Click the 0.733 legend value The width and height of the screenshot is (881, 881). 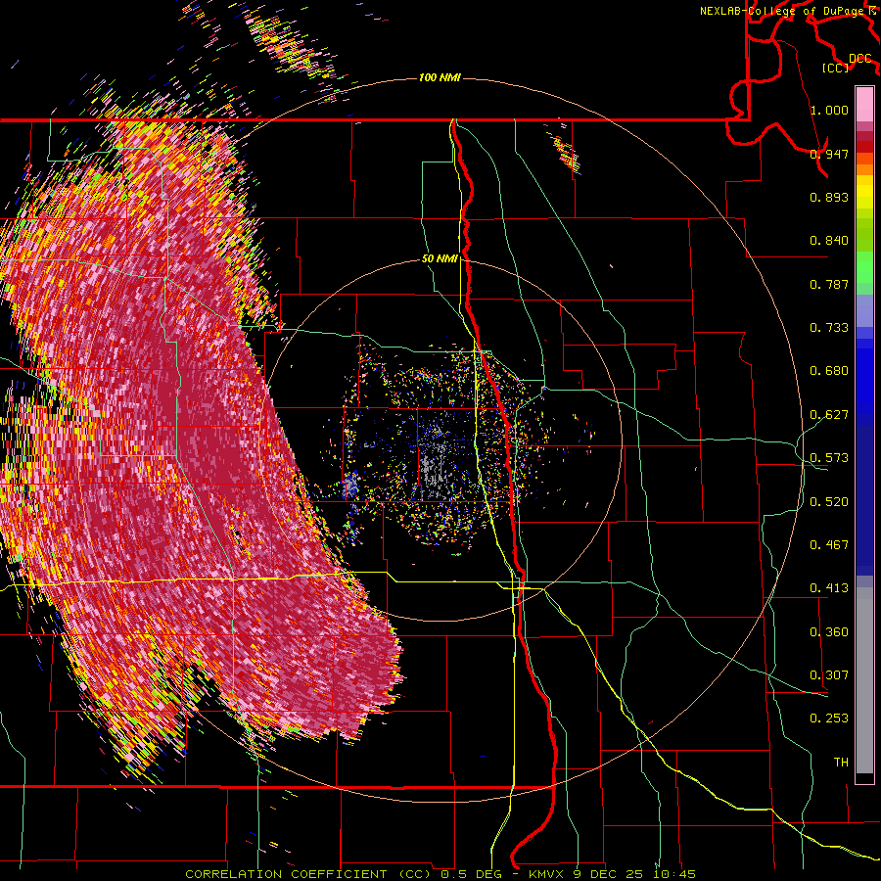coord(829,328)
